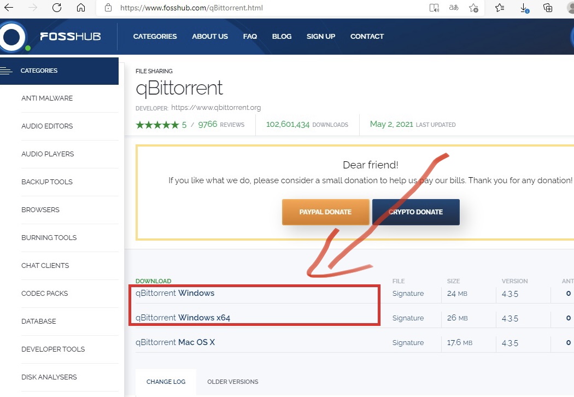Open SIGN UP in top navigation
The image size is (574, 397).
coord(321,36)
